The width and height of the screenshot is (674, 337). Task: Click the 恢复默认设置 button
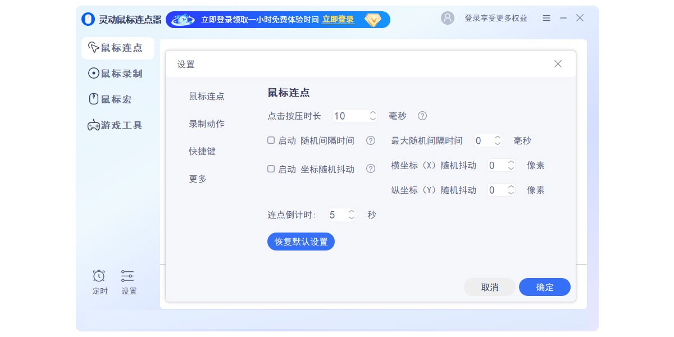(301, 242)
